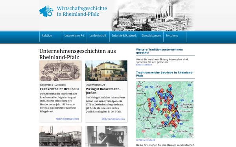Open the Frankenthaler Brauhaus heading
The image size is (236, 147).
[x=59, y=89]
